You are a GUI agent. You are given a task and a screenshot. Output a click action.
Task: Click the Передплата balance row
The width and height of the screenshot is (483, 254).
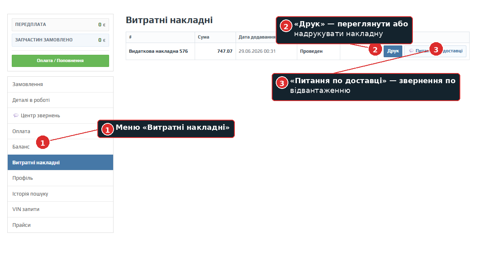(60, 25)
